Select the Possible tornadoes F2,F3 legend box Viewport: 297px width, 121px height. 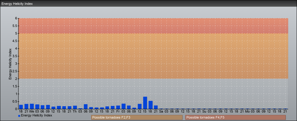[137, 117]
